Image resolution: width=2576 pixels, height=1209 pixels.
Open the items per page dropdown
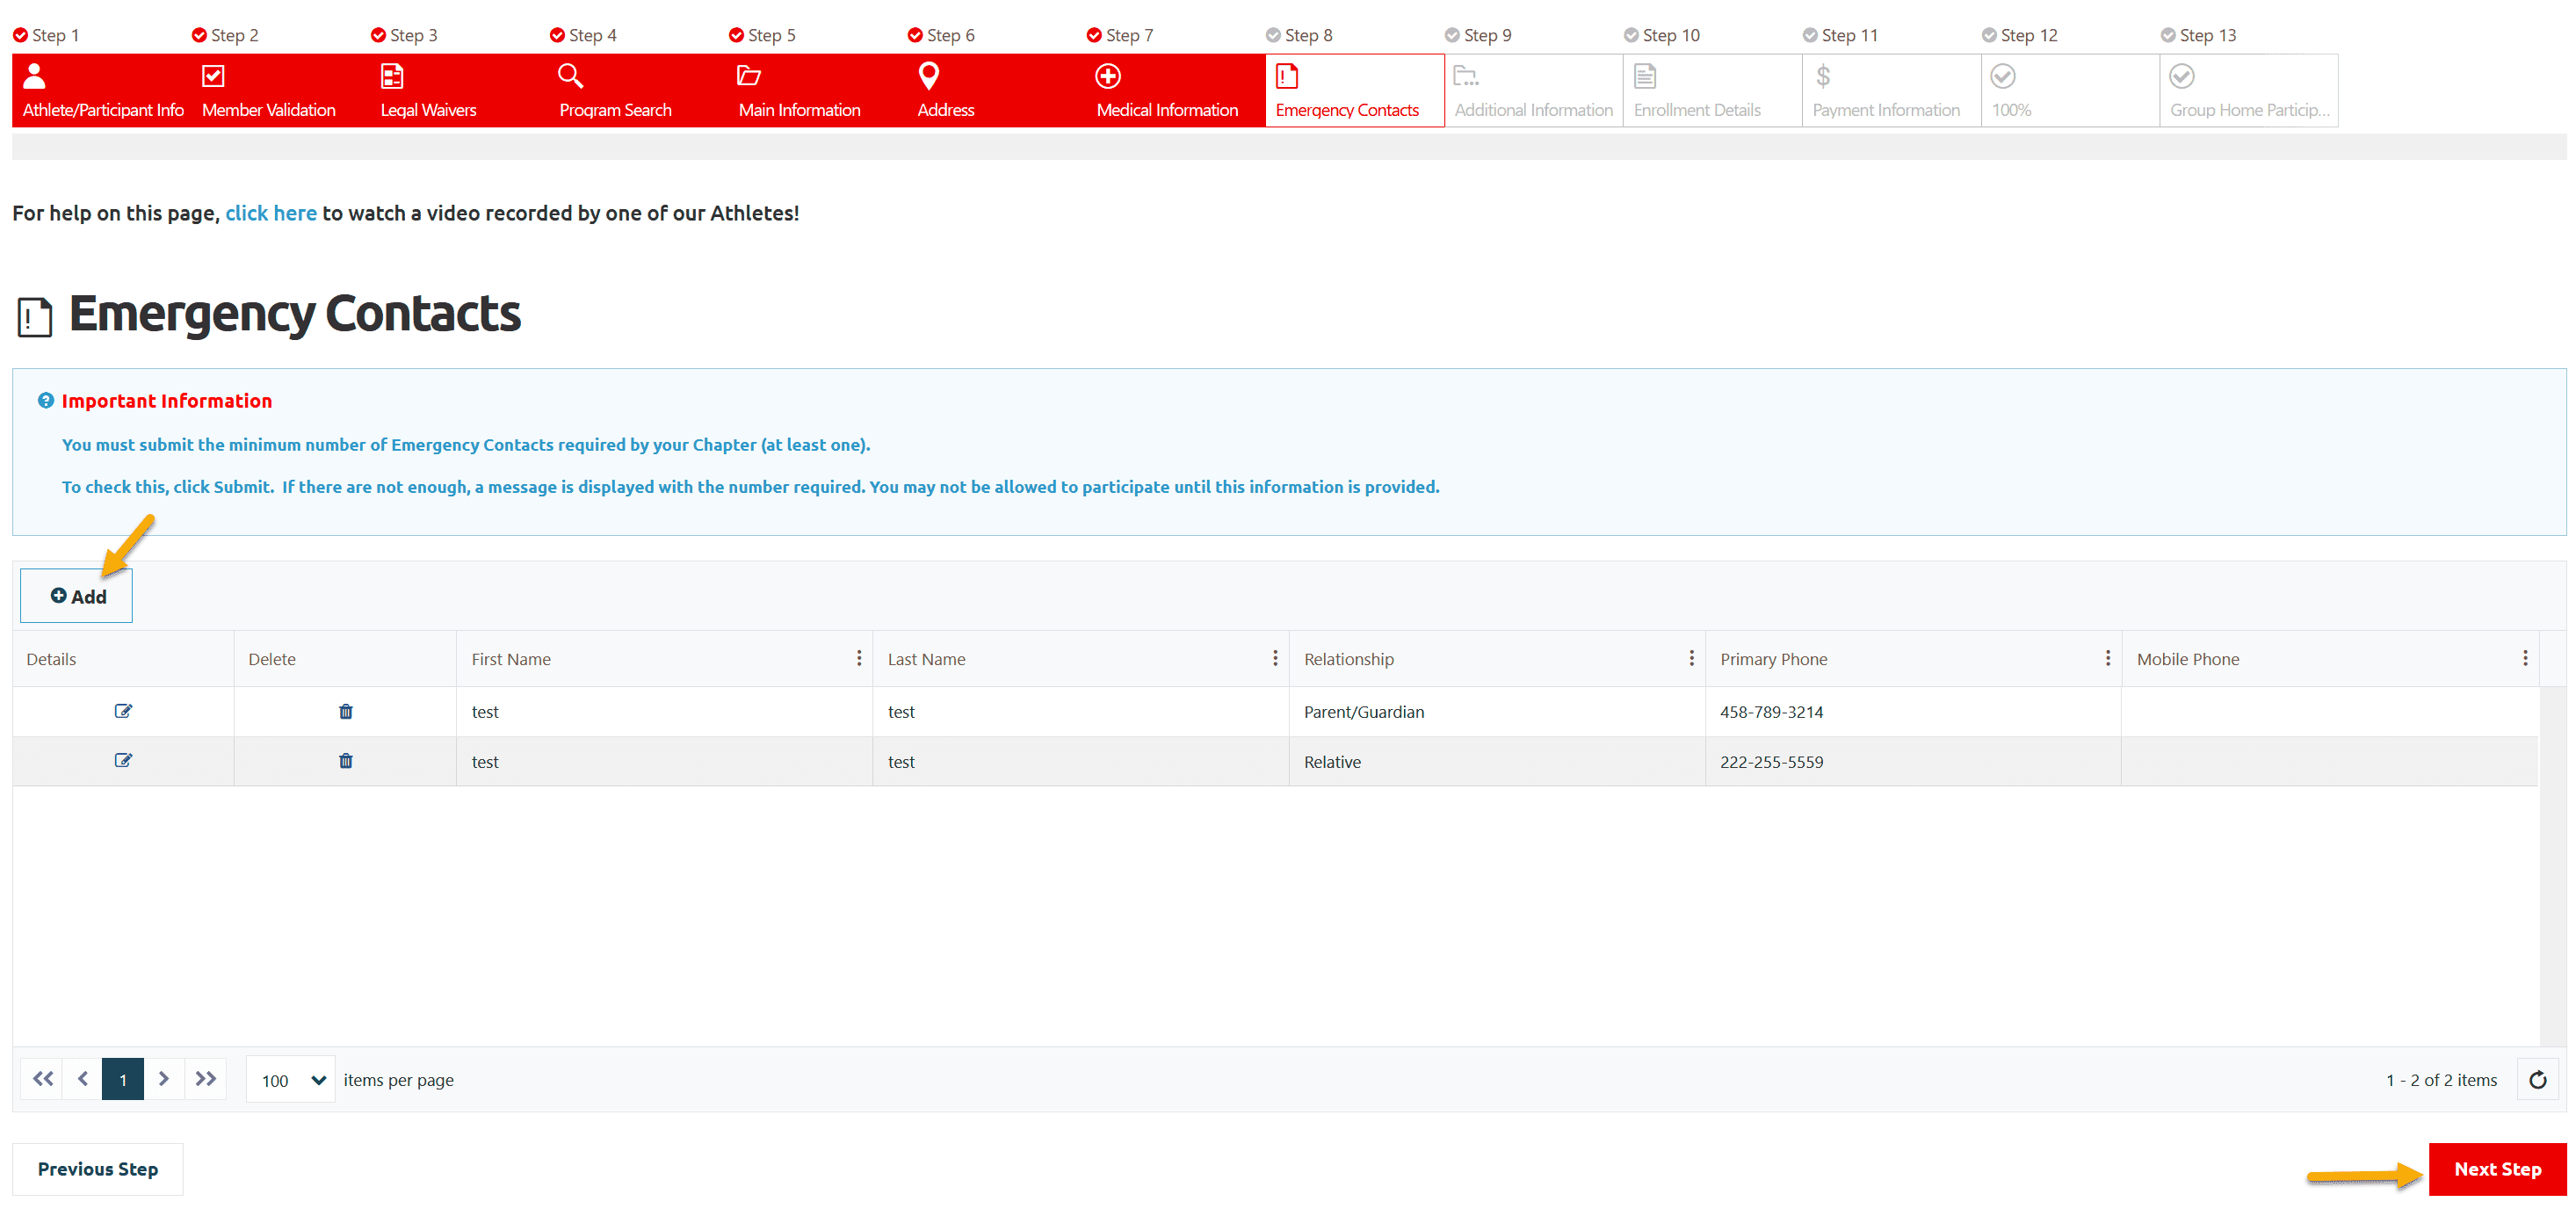[x=291, y=1080]
